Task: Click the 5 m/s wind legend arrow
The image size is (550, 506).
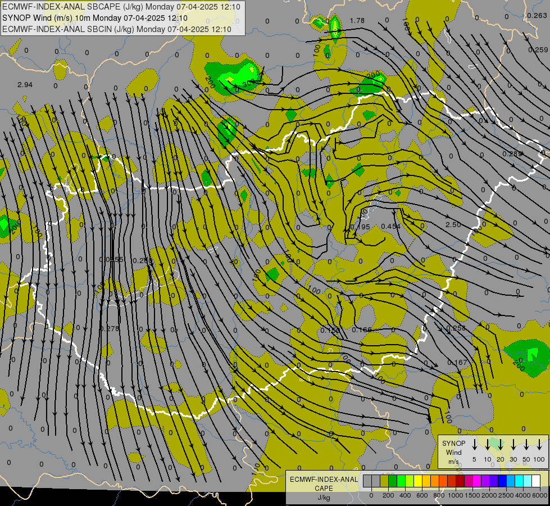Action: coord(474,444)
